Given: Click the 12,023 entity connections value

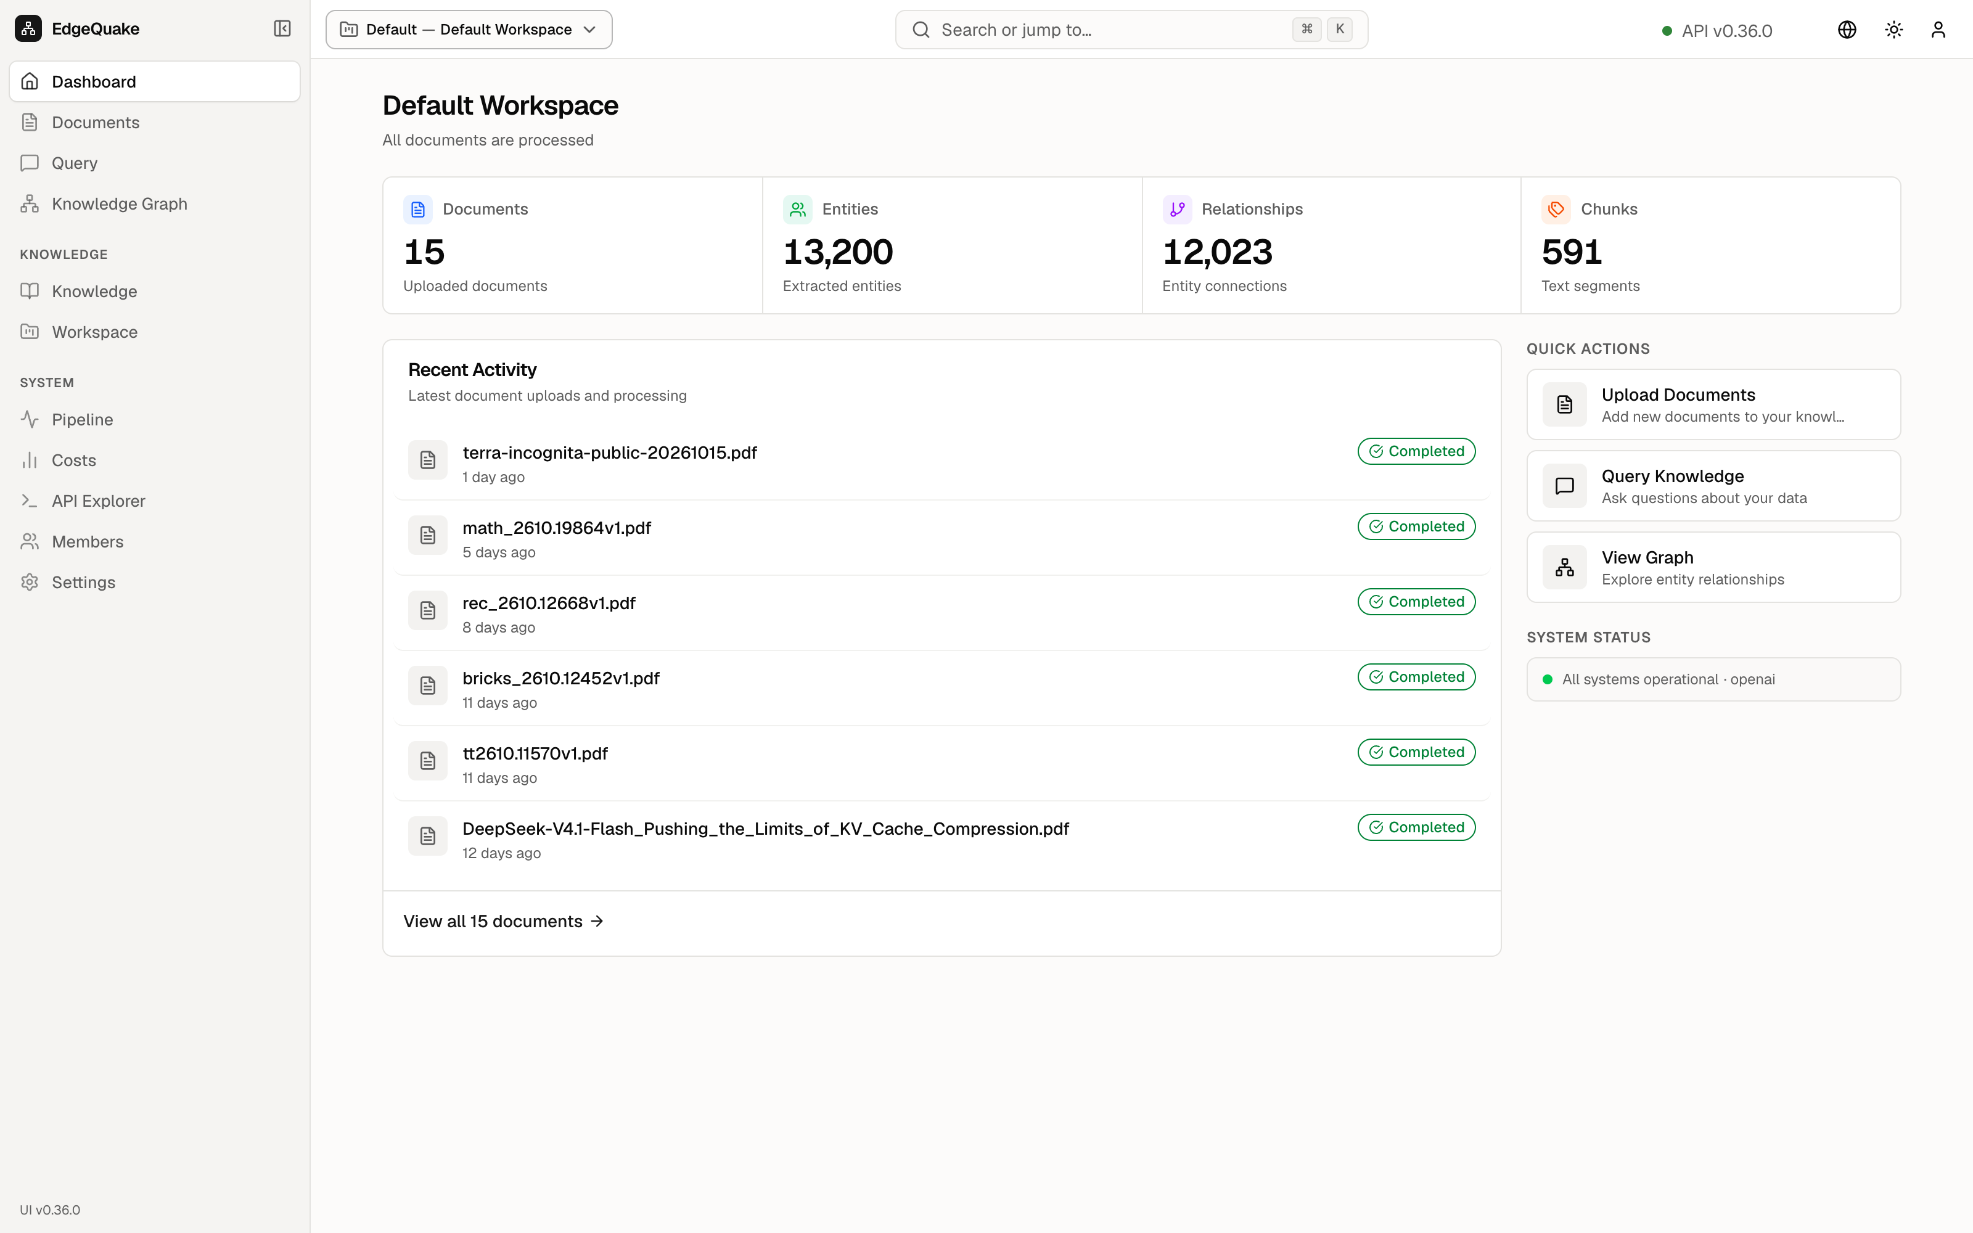Looking at the screenshot, I should [x=1217, y=252].
